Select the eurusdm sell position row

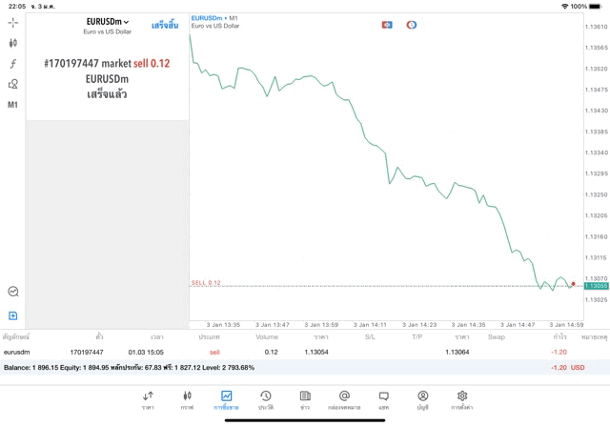pyautogui.click(x=286, y=352)
